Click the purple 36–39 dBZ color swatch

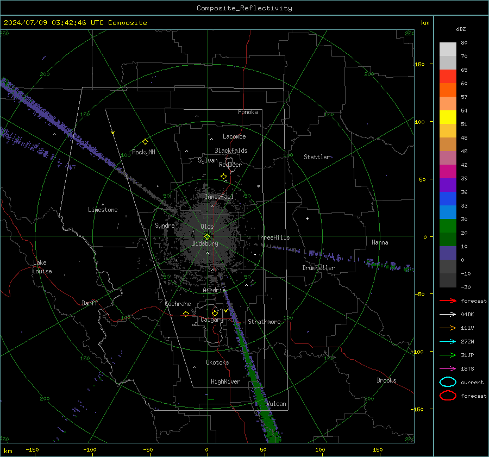(448, 185)
